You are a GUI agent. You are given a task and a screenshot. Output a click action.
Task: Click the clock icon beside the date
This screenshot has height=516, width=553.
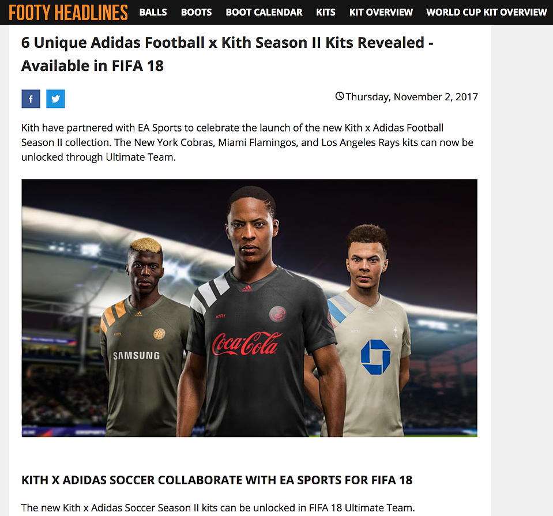(339, 96)
